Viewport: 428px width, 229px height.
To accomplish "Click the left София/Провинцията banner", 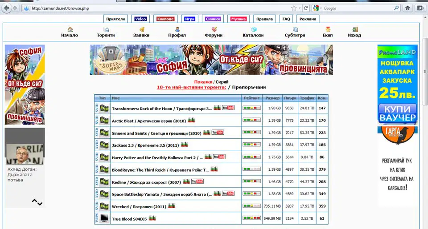I will pyautogui.click(x=25, y=84).
